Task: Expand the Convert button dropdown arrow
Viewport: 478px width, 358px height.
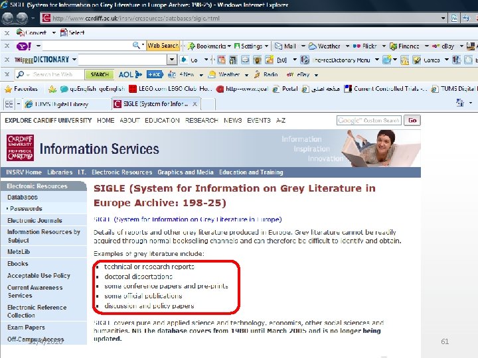Action: [x=54, y=32]
